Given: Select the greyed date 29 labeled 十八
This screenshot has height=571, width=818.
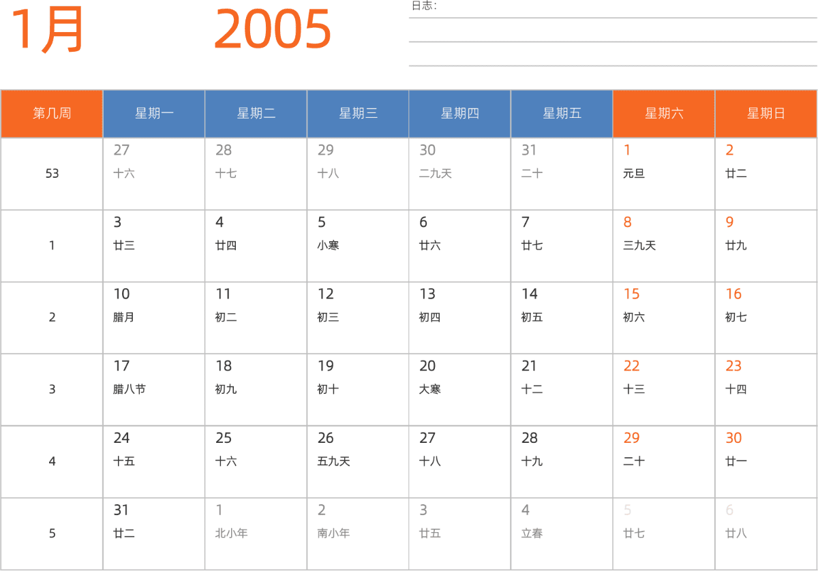Looking at the screenshot, I should pyautogui.click(x=358, y=174).
